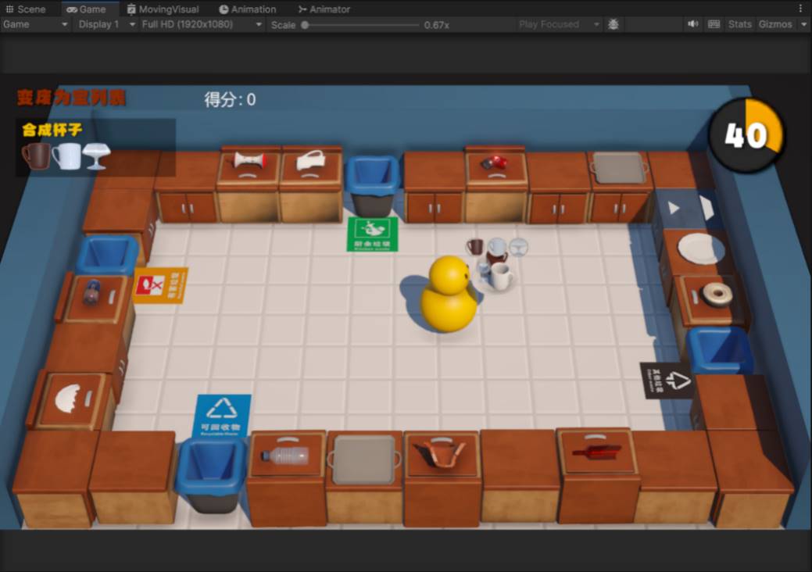Screen dimensions: 812x572
Task: Toggle Gizmos visibility
Action: tap(774, 24)
